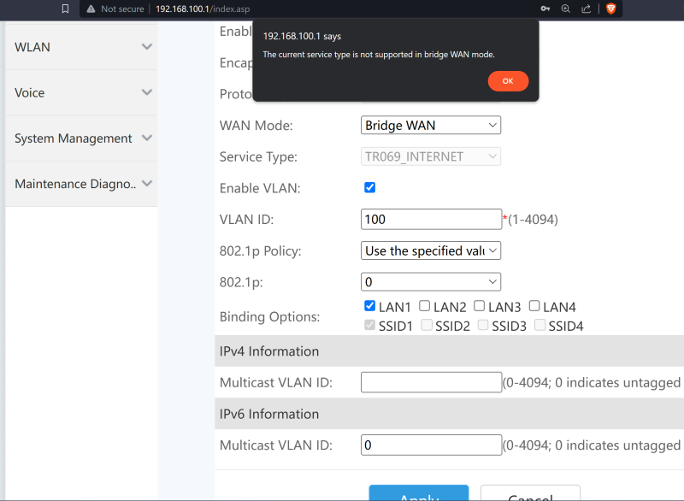Open the WAN Mode dropdown
This screenshot has width=684, height=501.
[x=431, y=126]
